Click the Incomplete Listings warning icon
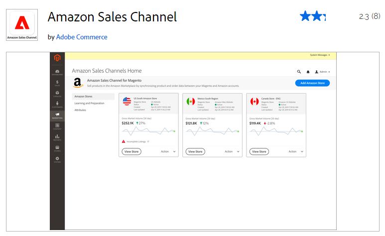Viewport: 385px width, 236px height. point(124,141)
